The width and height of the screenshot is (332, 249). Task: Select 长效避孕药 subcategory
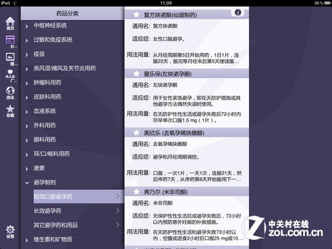click(x=78, y=210)
